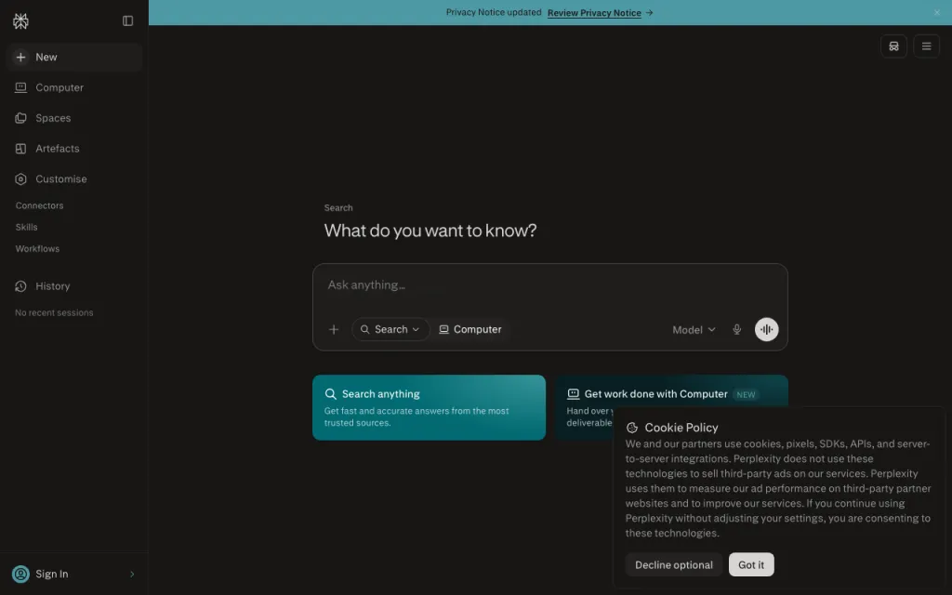Select Computer mode in the search box
Viewport: 952px width, 595px height.
click(x=470, y=330)
